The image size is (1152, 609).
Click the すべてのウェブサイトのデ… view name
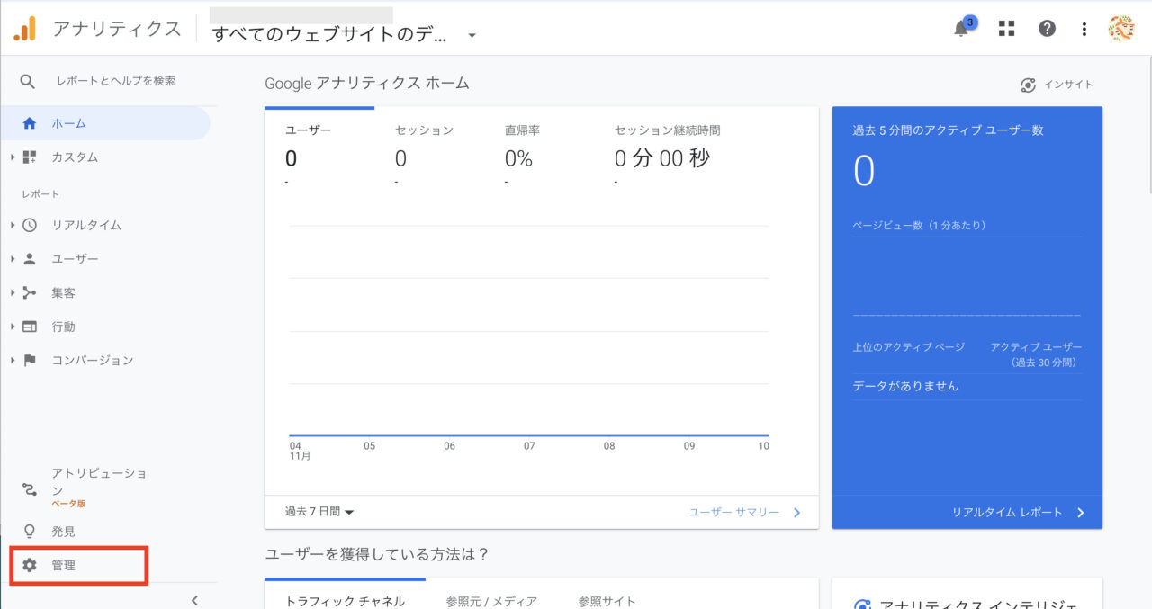click(328, 35)
